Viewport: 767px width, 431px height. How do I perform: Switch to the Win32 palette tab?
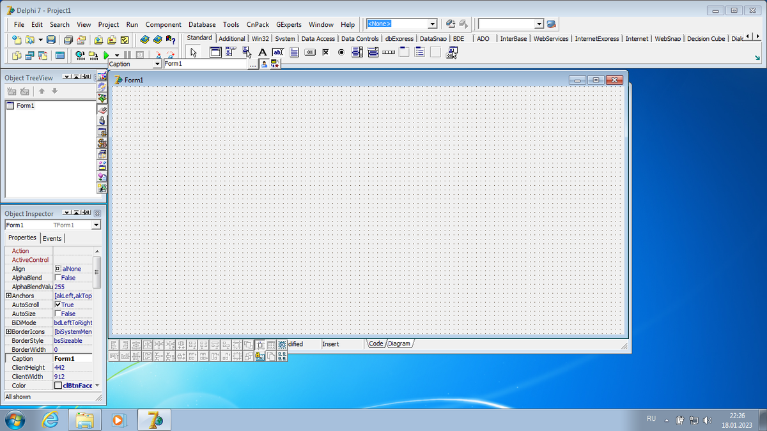(260, 38)
